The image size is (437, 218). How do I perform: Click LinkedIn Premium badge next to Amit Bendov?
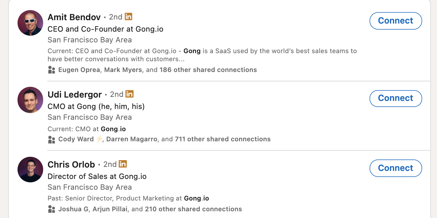[x=128, y=16]
